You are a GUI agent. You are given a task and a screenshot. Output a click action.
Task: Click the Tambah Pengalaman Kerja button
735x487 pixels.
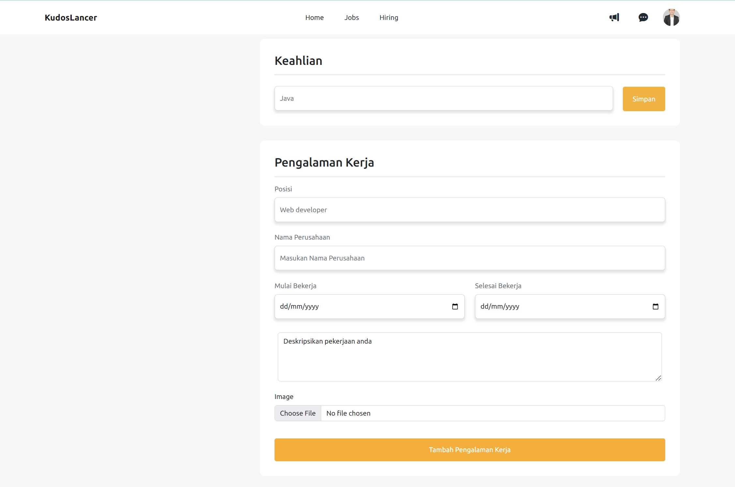[x=470, y=450]
